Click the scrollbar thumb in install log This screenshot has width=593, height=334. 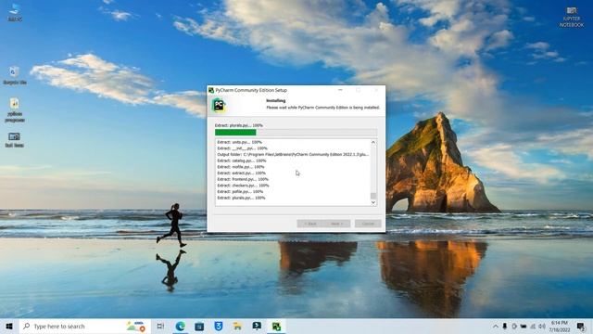tap(373, 196)
